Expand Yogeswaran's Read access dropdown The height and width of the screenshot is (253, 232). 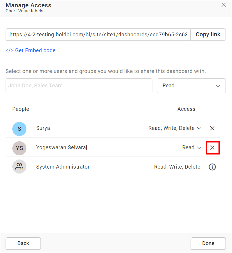click(x=192, y=147)
